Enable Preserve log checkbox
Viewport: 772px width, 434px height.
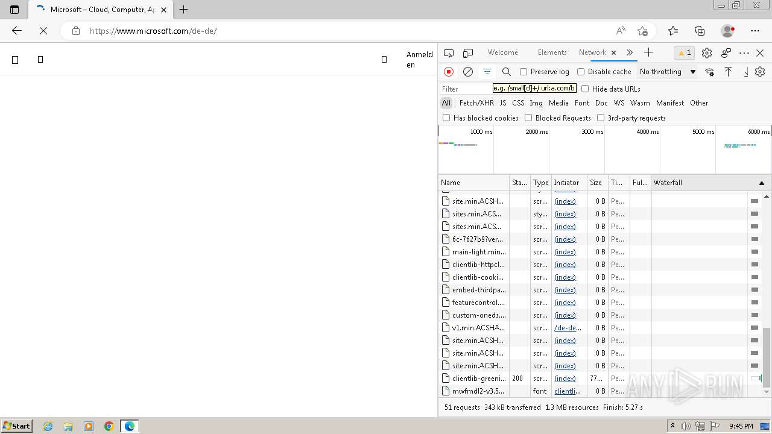coord(524,72)
